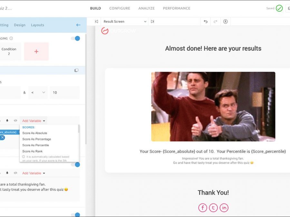Add a new condition with the plus button
Viewport: 290px width, 217px height.
(36, 51)
